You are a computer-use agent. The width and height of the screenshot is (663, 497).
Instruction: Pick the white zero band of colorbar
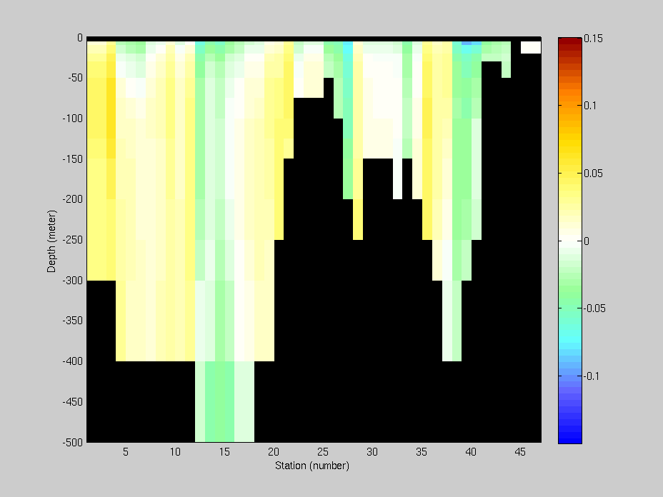tap(570, 241)
